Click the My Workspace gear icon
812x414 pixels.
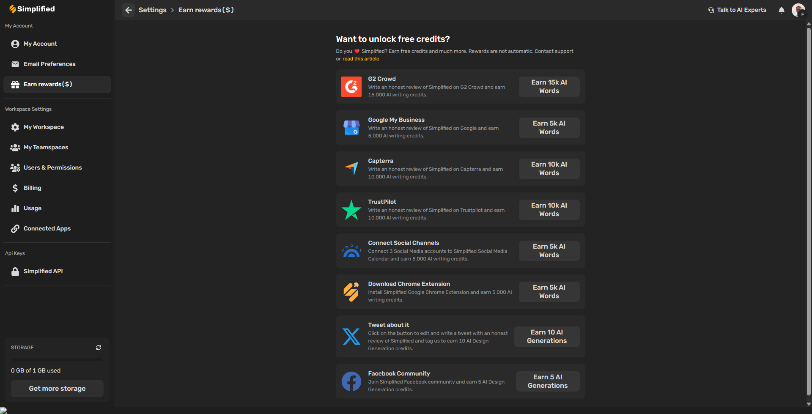[15, 127]
